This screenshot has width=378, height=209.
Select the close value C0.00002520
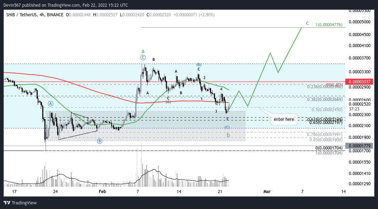click(x=158, y=15)
